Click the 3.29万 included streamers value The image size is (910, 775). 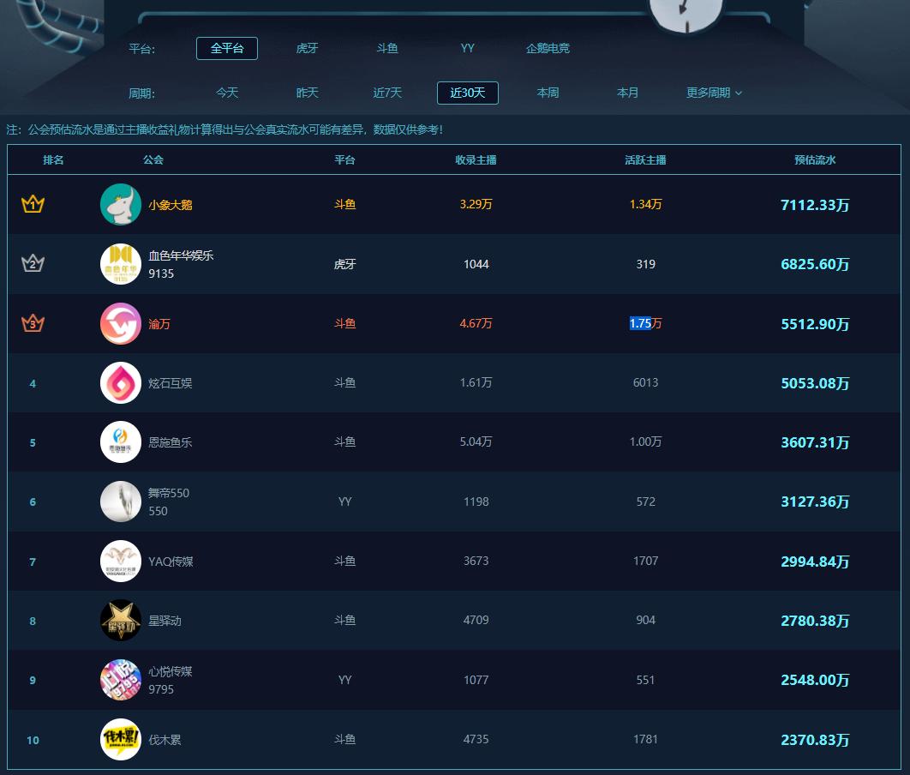[x=476, y=204]
